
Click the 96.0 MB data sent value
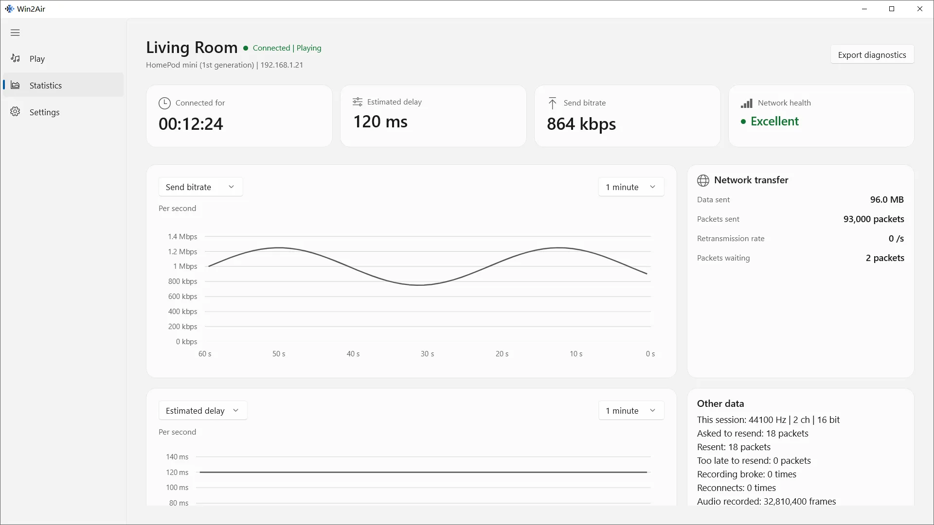tap(887, 199)
